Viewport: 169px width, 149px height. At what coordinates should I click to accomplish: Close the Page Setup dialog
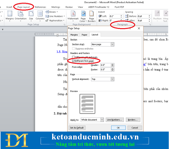pyautogui.click(x=139, y=28)
